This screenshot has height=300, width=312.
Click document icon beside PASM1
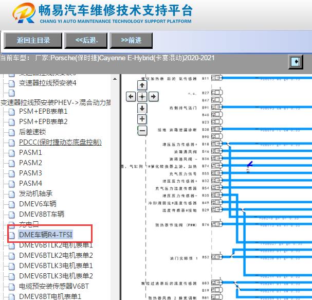pos(12,153)
